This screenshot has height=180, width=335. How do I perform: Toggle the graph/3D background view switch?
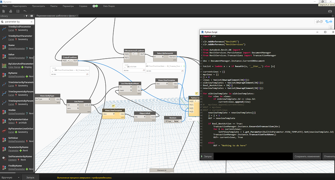point(319,22)
